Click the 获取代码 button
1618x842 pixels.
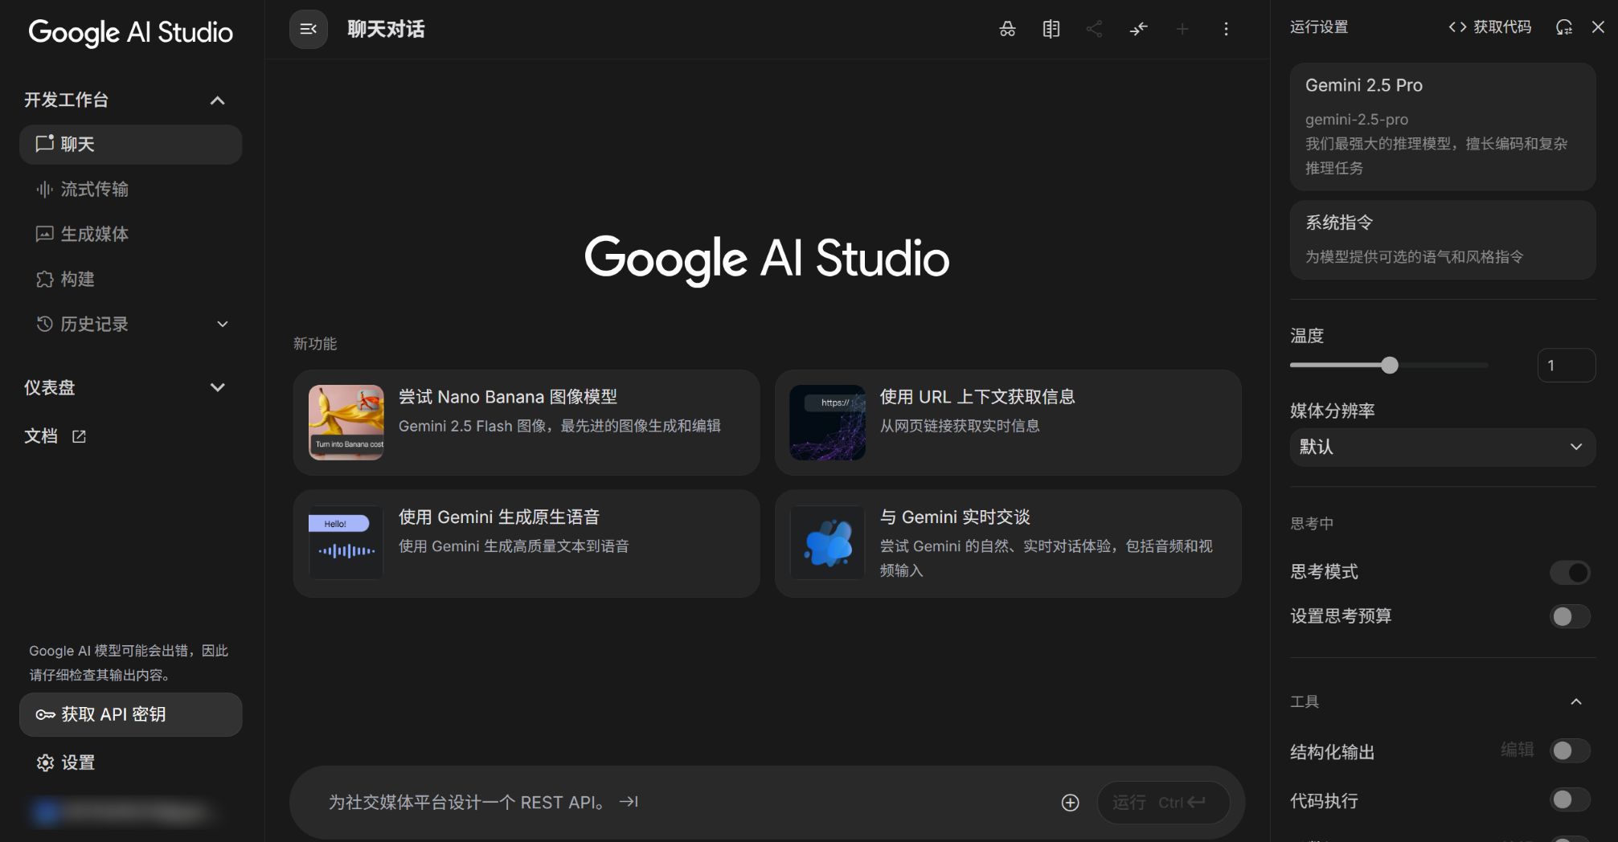click(x=1489, y=27)
